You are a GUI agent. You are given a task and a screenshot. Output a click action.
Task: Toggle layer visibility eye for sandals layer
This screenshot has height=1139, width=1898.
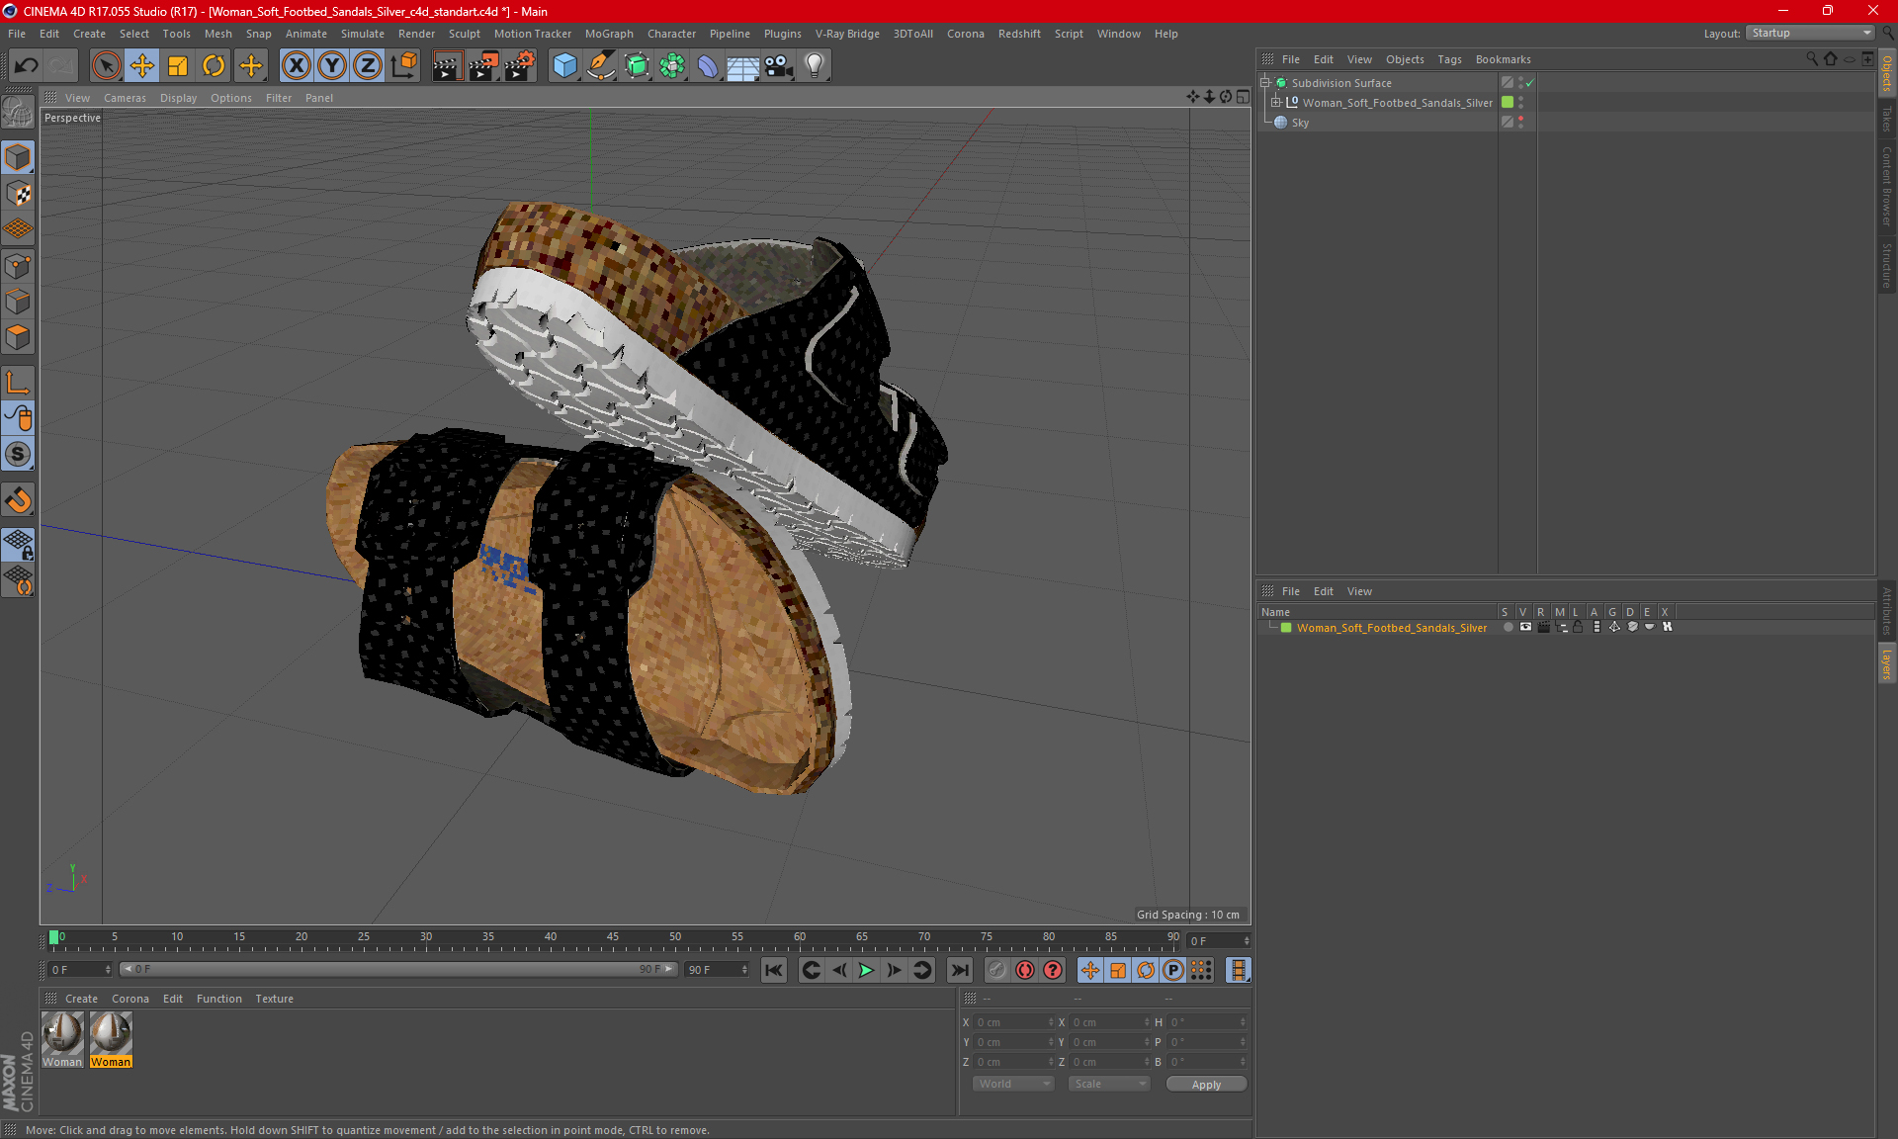click(x=1525, y=627)
